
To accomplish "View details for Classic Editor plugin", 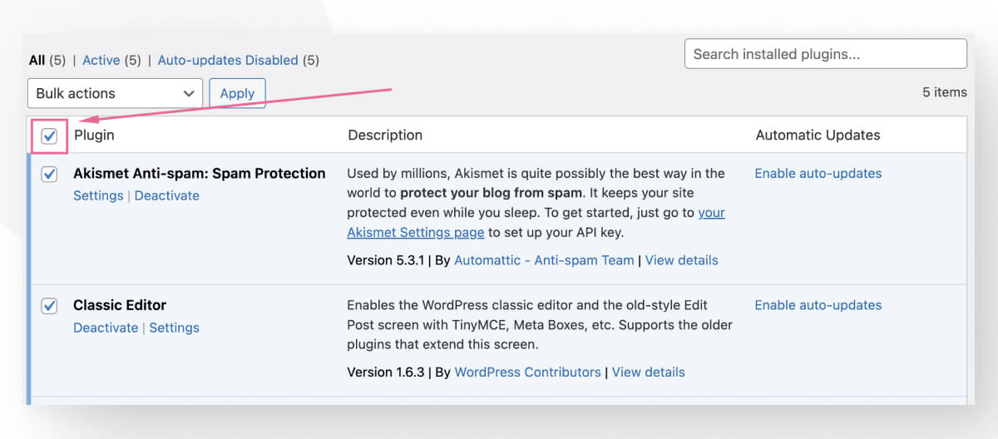I will point(649,372).
